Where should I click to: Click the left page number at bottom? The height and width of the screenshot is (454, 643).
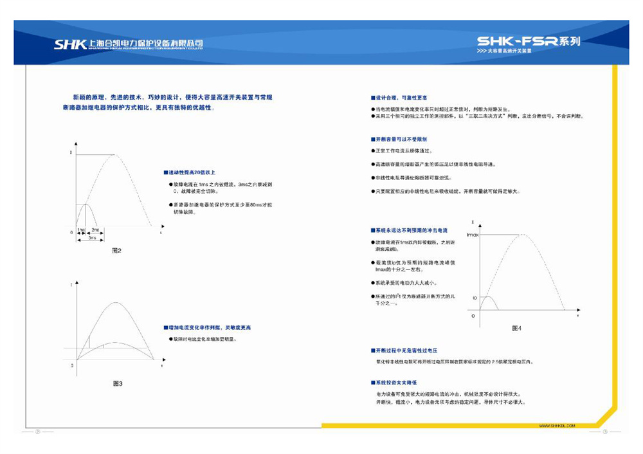tap(38, 431)
